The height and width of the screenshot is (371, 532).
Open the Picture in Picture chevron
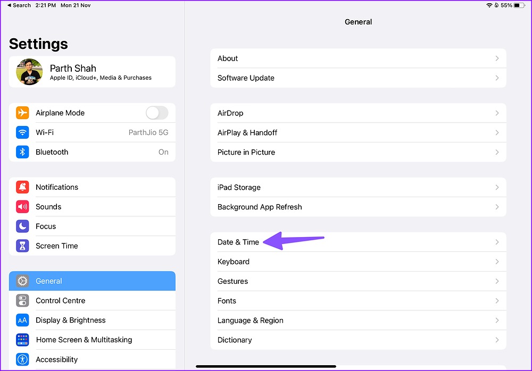497,152
